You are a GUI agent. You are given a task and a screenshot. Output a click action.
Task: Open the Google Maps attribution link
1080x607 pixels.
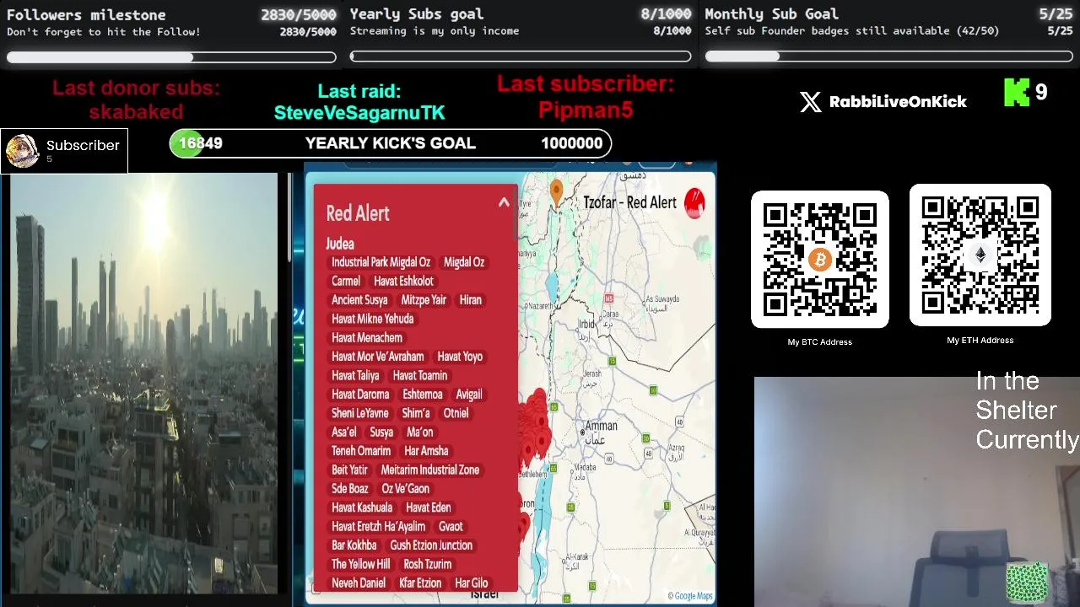coord(690,596)
